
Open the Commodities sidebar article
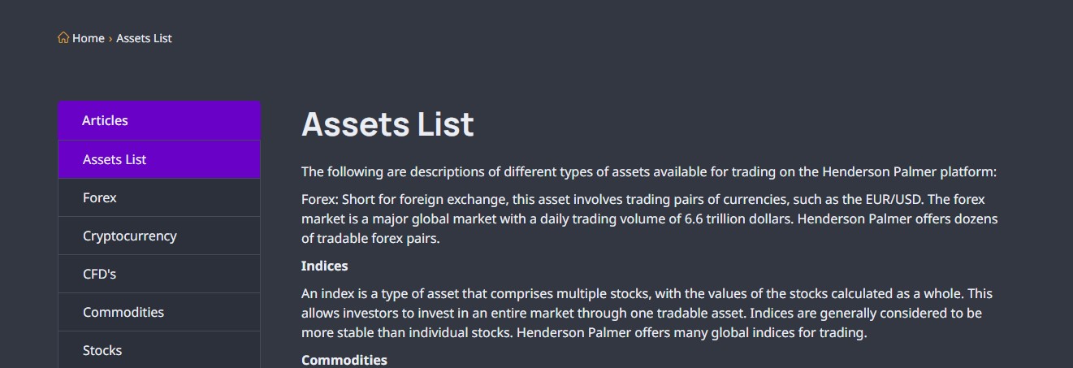pos(159,312)
